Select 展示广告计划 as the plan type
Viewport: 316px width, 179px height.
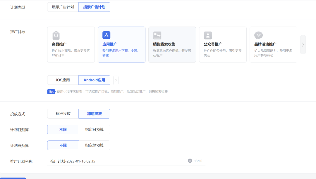[62, 7]
